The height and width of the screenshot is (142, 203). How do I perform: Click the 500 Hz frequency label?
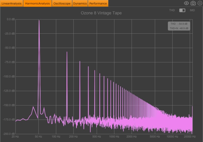tap(96, 136)
